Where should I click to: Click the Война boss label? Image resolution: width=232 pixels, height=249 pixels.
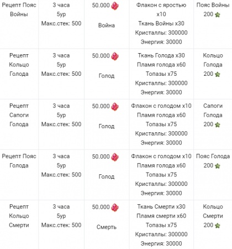pos(107,25)
